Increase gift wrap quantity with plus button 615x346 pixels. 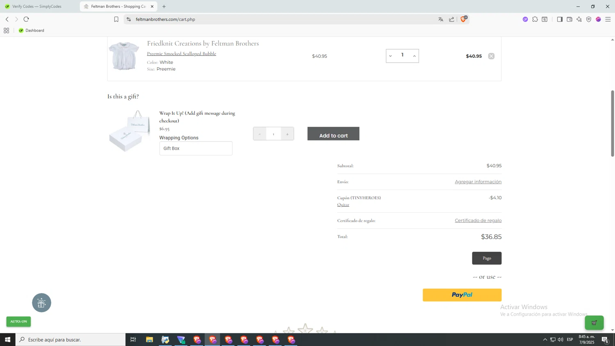[287, 134]
